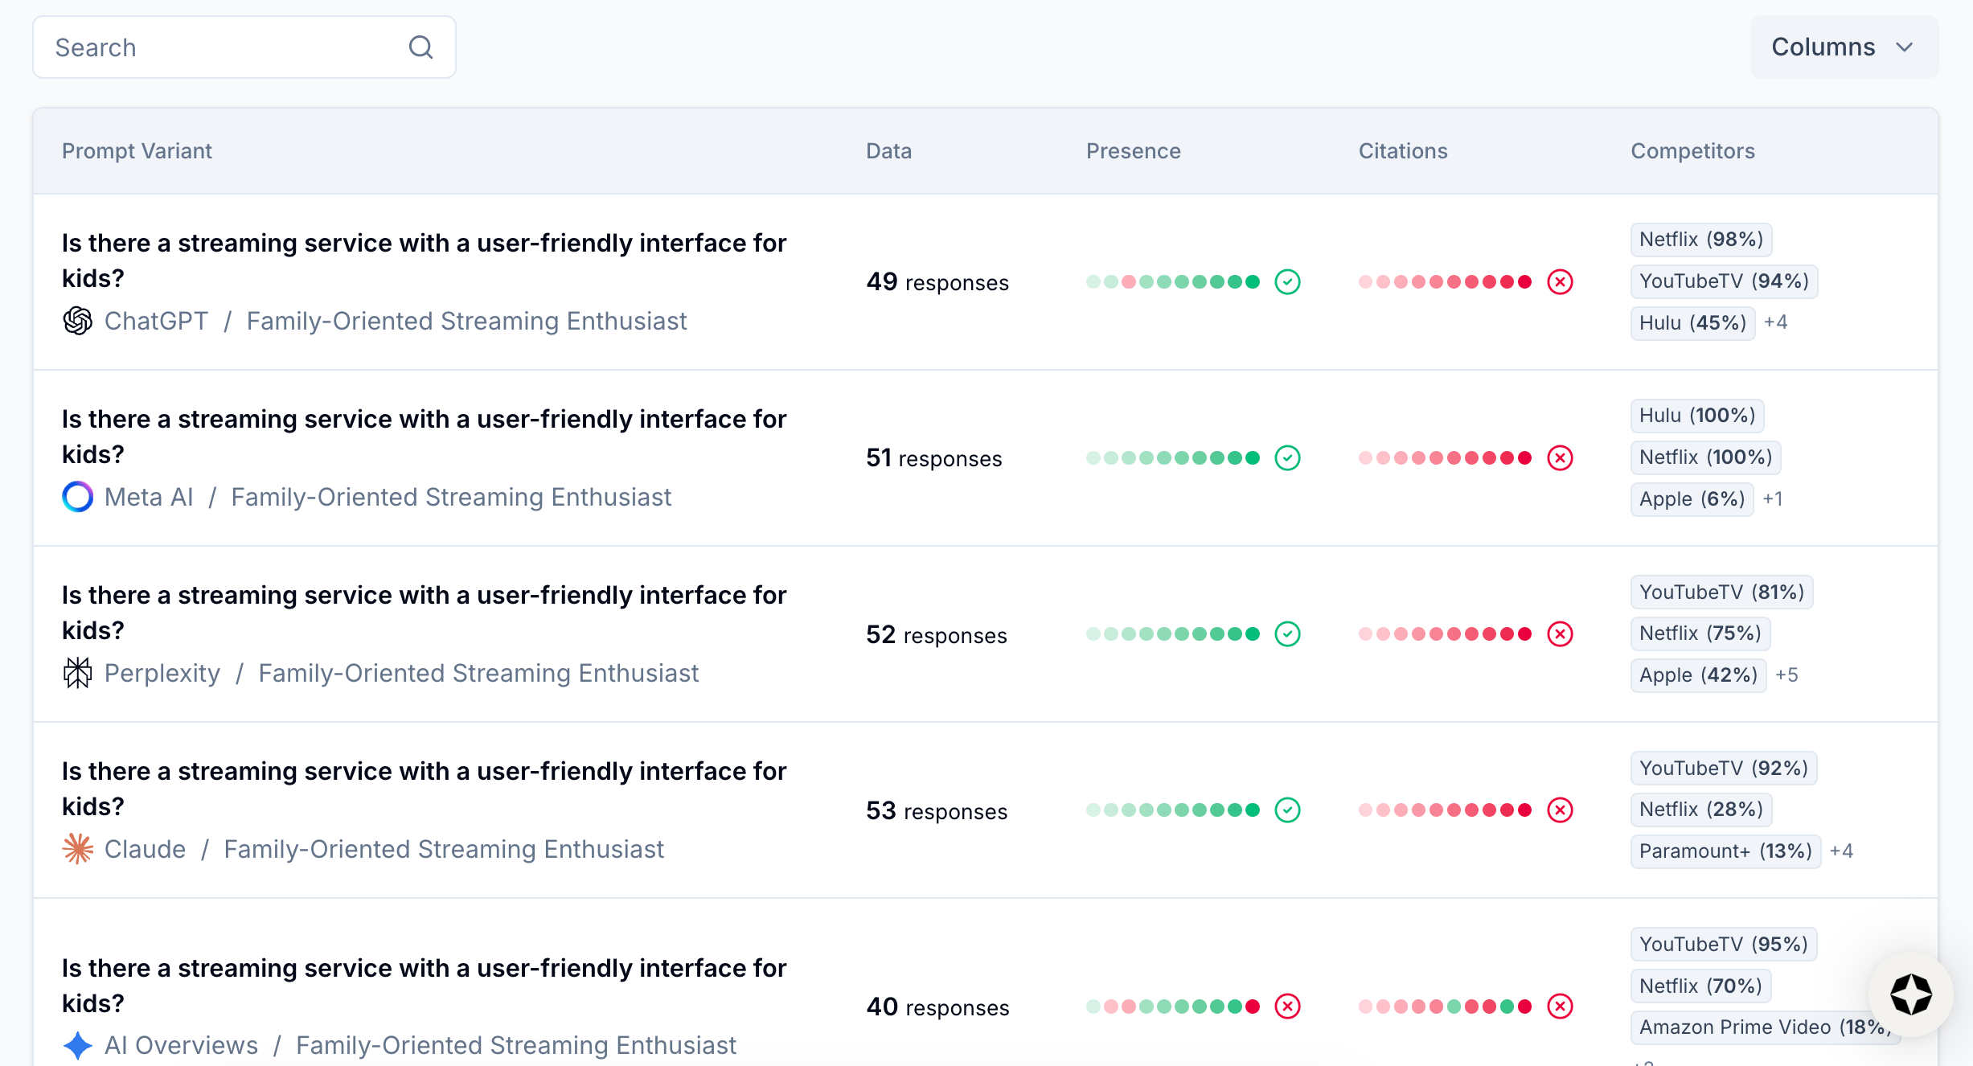1973x1066 pixels.
Task: Open the floating assistant star button
Action: [1910, 995]
